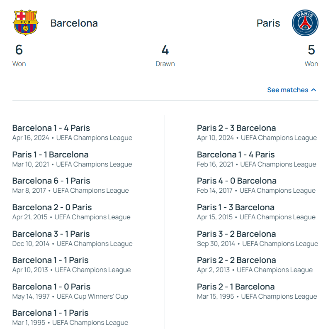View the Barcelona 6 - 1 Paris match
Viewport: 328px width, 329px height.
(51, 181)
